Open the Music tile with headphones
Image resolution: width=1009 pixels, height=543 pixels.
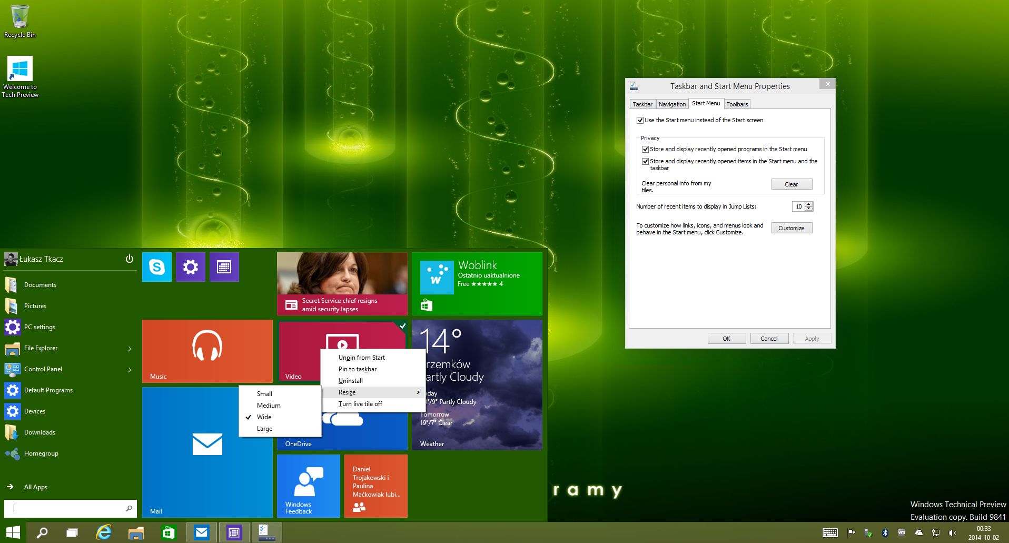pyautogui.click(x=207, y=351)
